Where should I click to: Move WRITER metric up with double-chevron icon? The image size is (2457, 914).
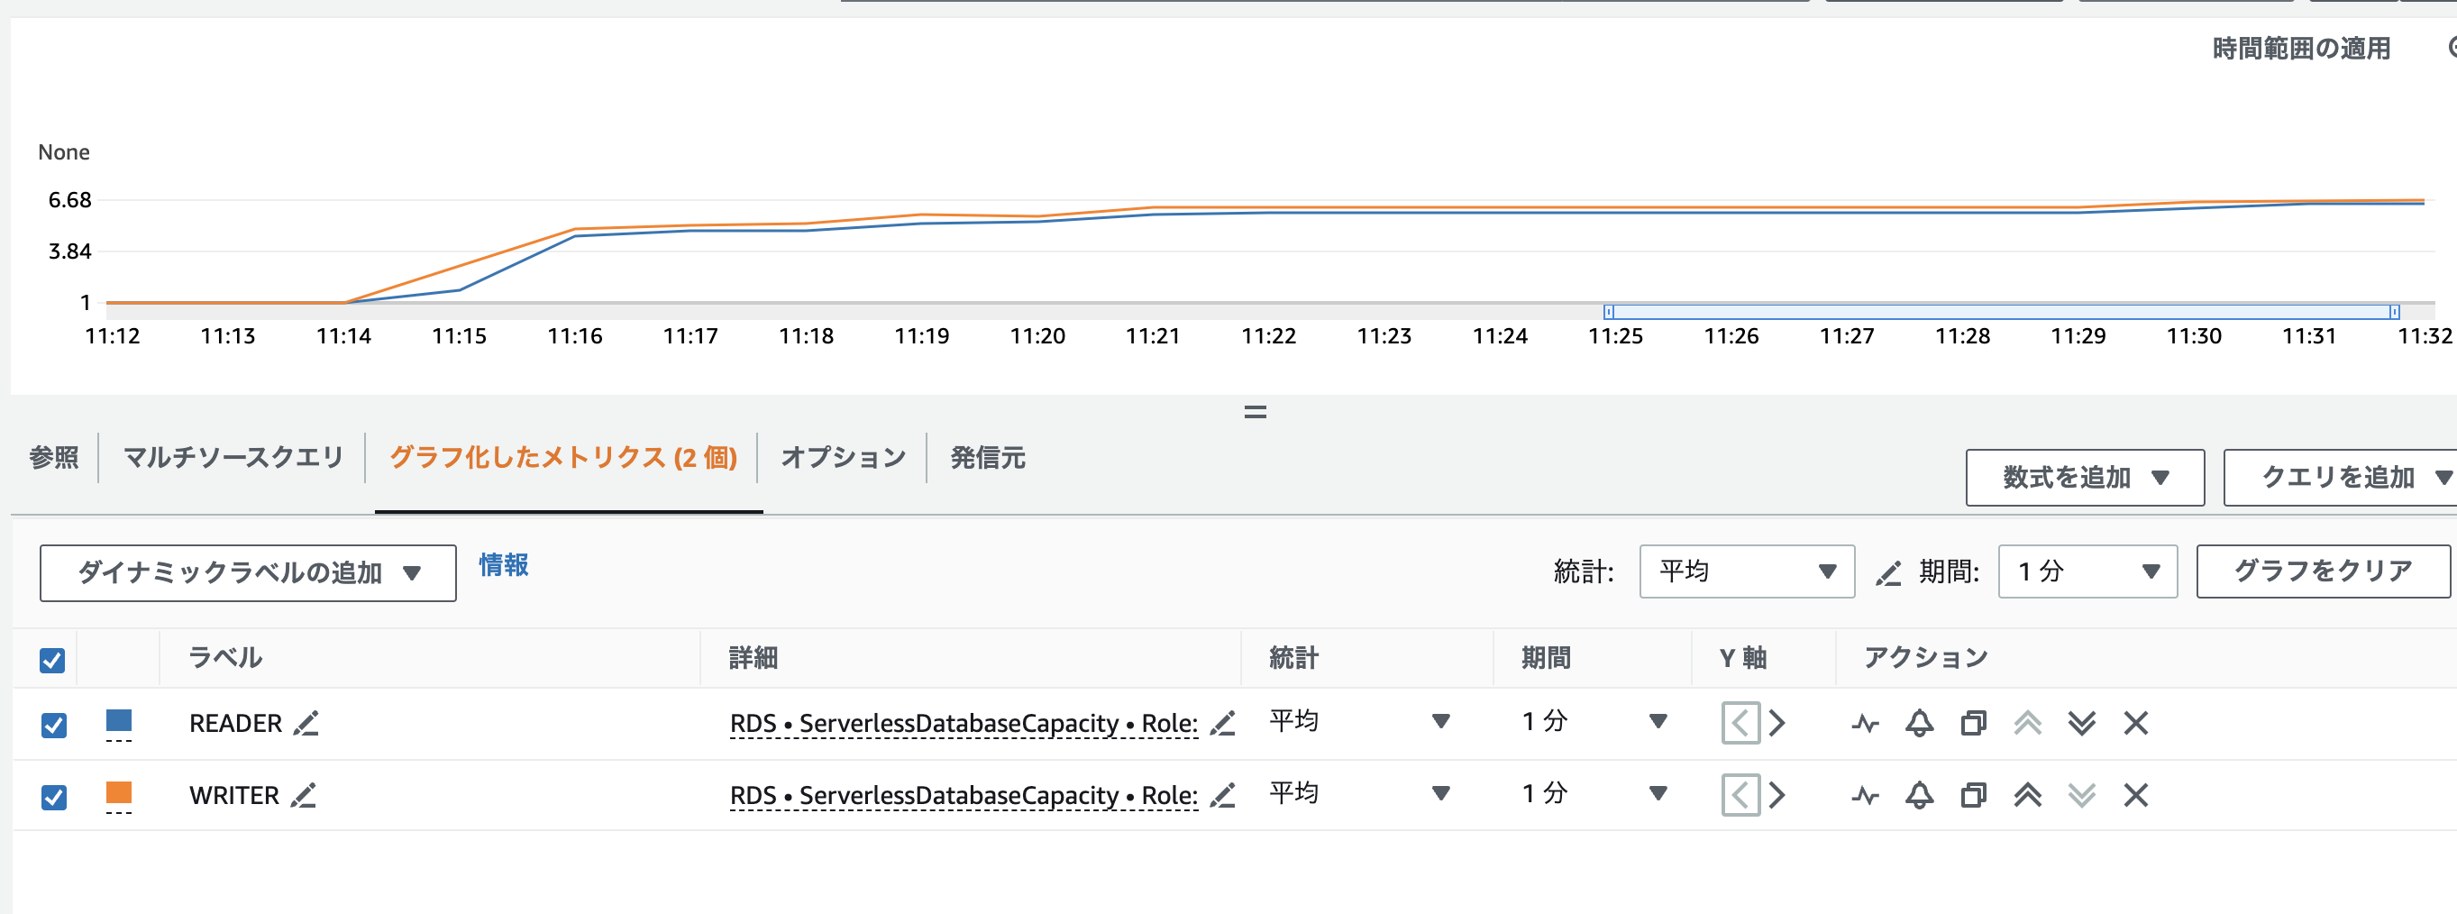tap(2027, 795)
